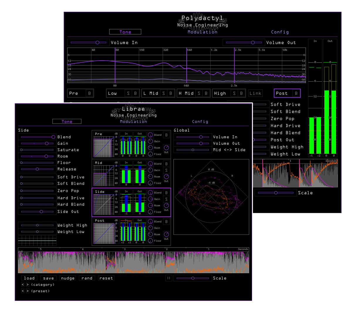
Task: Click the Floor knob in Librae's Post section
Action: 151,241
